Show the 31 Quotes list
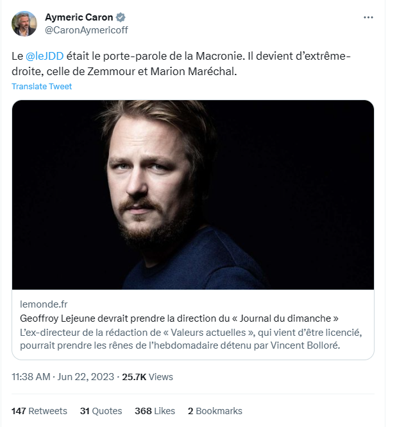Image resolution: width=397 pixels, height=427 pixels. (x=101, y=411)
